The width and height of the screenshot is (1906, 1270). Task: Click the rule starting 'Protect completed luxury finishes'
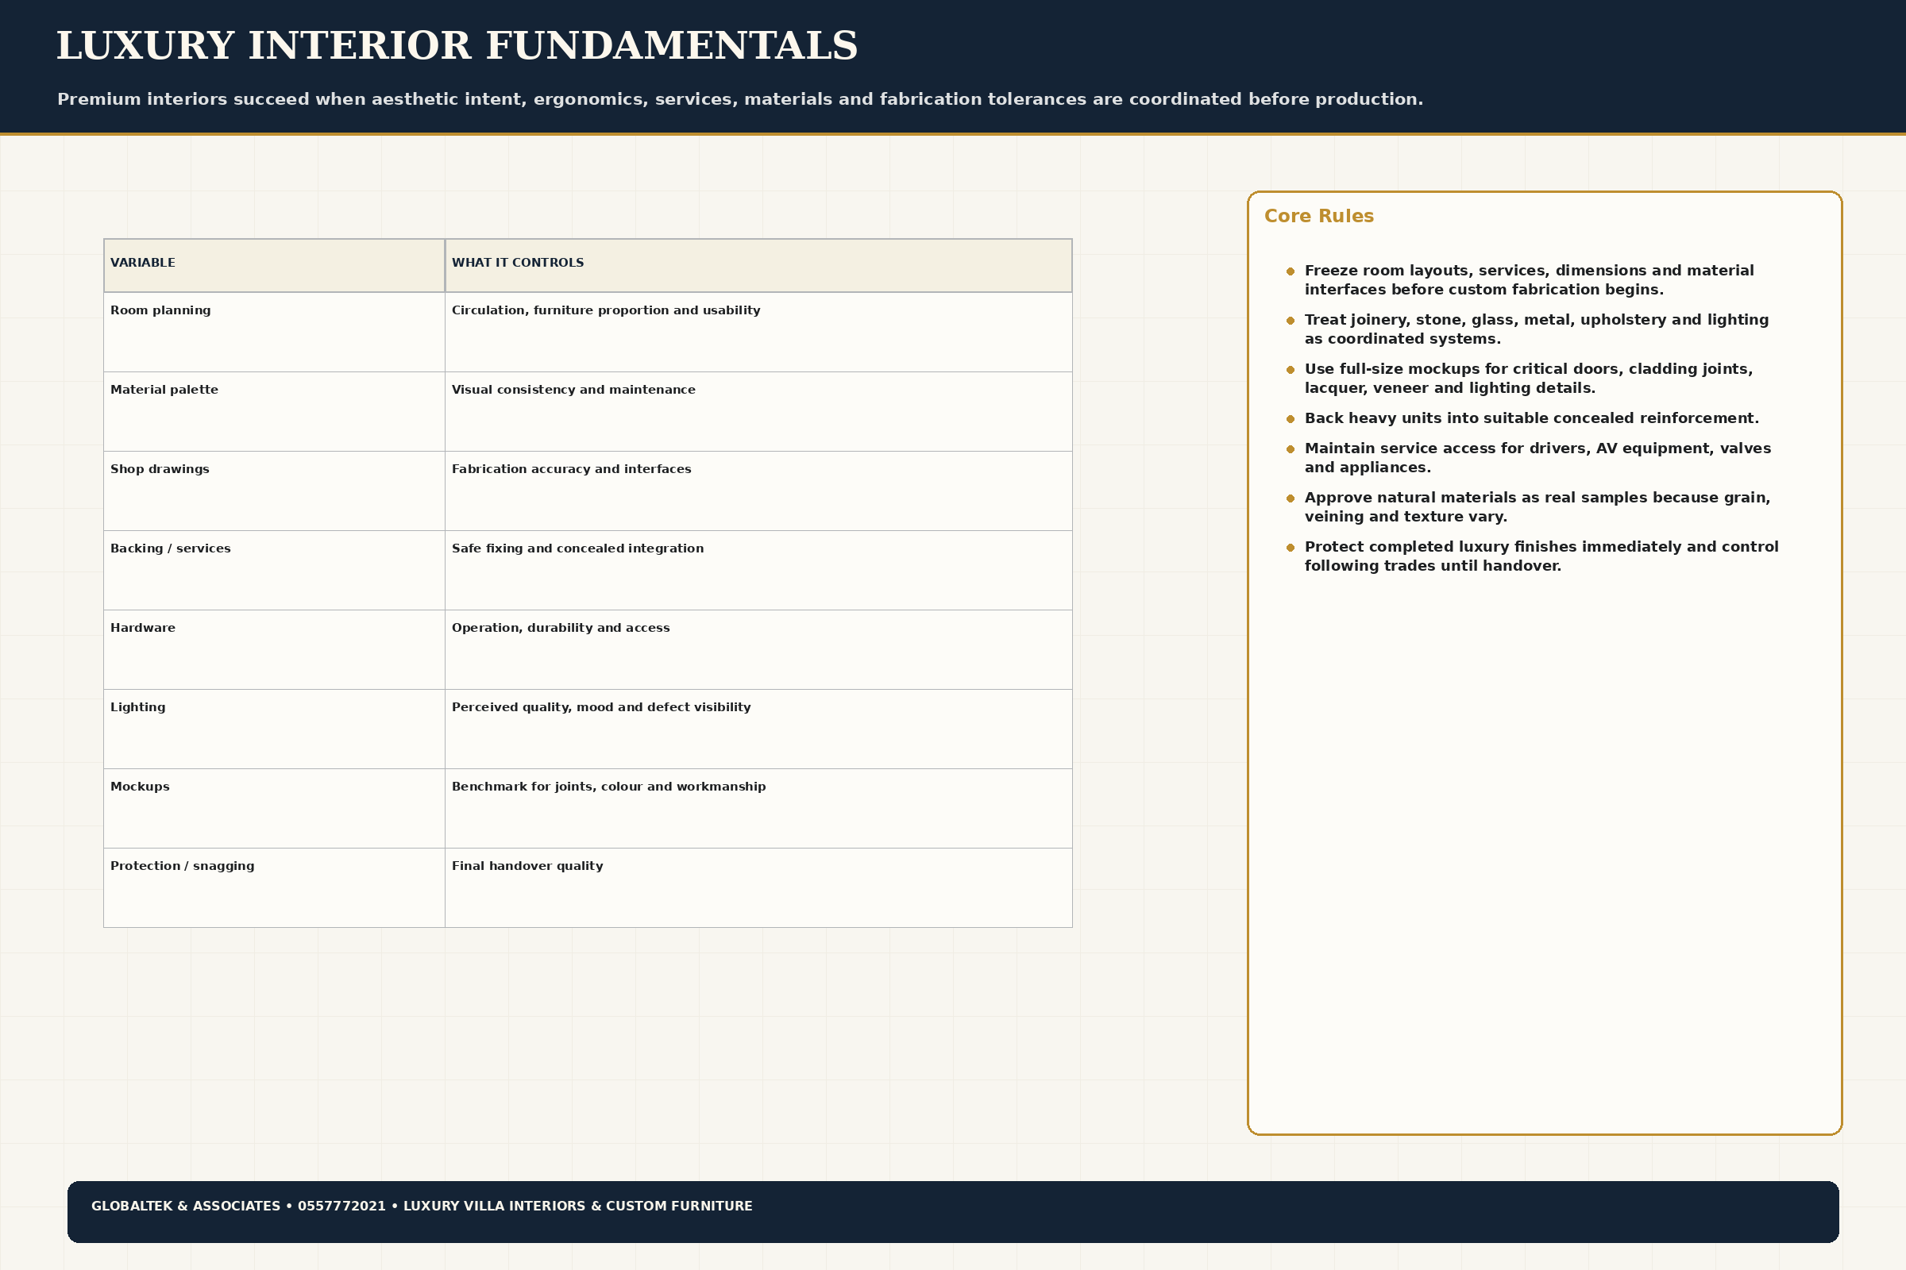(1541, 556)
